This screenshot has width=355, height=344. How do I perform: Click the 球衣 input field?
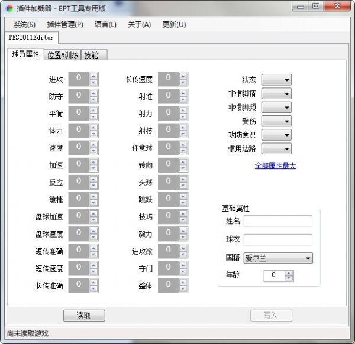coord(278,240)
